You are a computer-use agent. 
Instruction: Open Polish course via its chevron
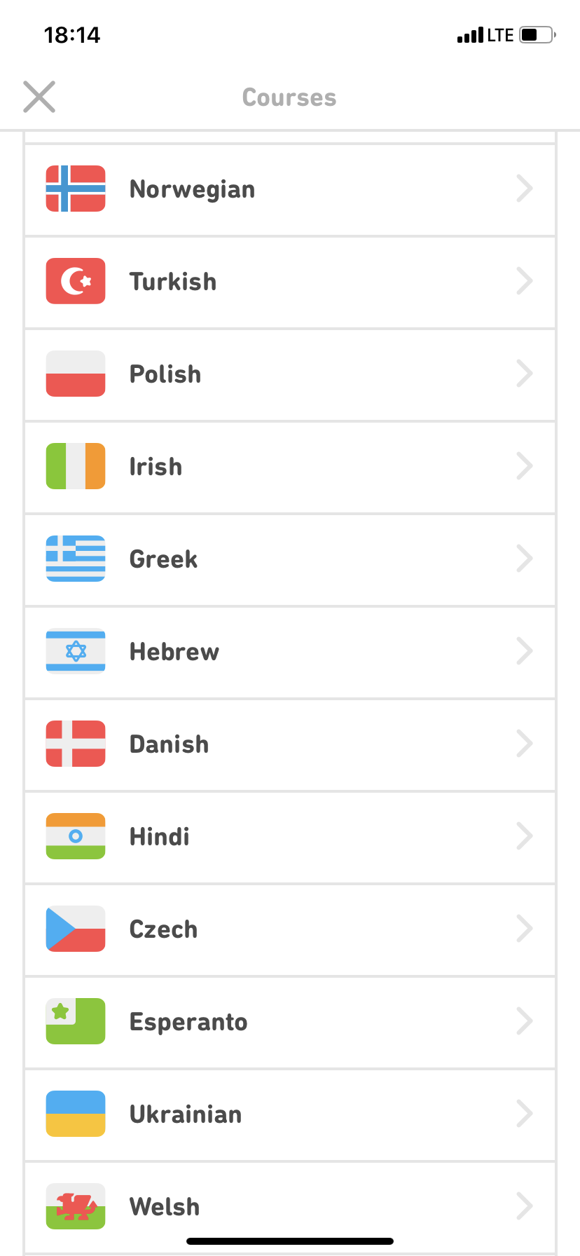525,374
